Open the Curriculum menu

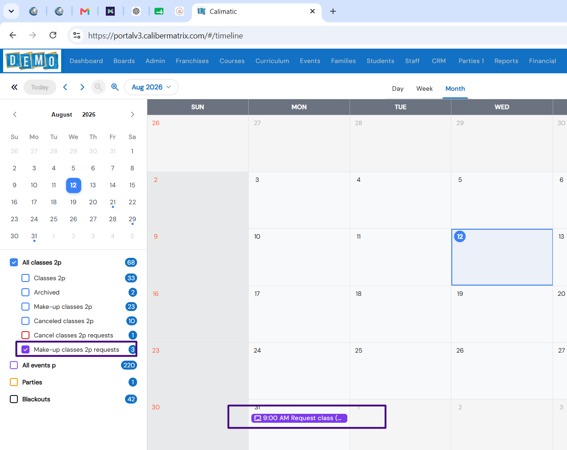(x=272, y=61)
